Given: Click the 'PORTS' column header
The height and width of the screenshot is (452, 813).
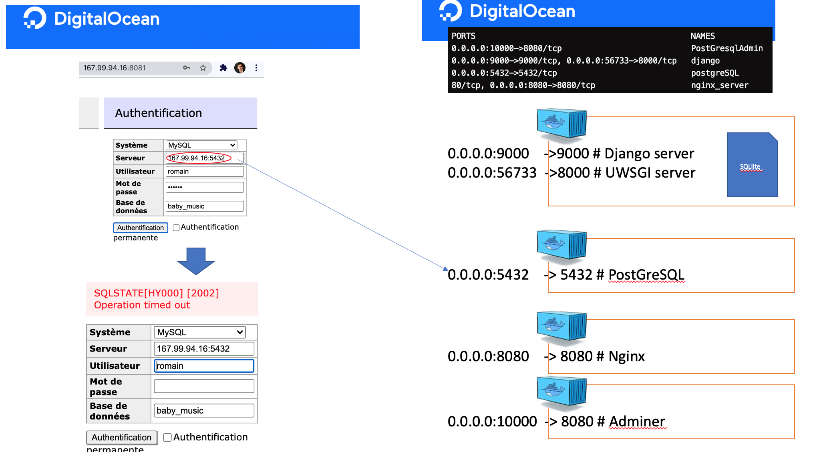Looking at the screenshot, I should point(463,36).
